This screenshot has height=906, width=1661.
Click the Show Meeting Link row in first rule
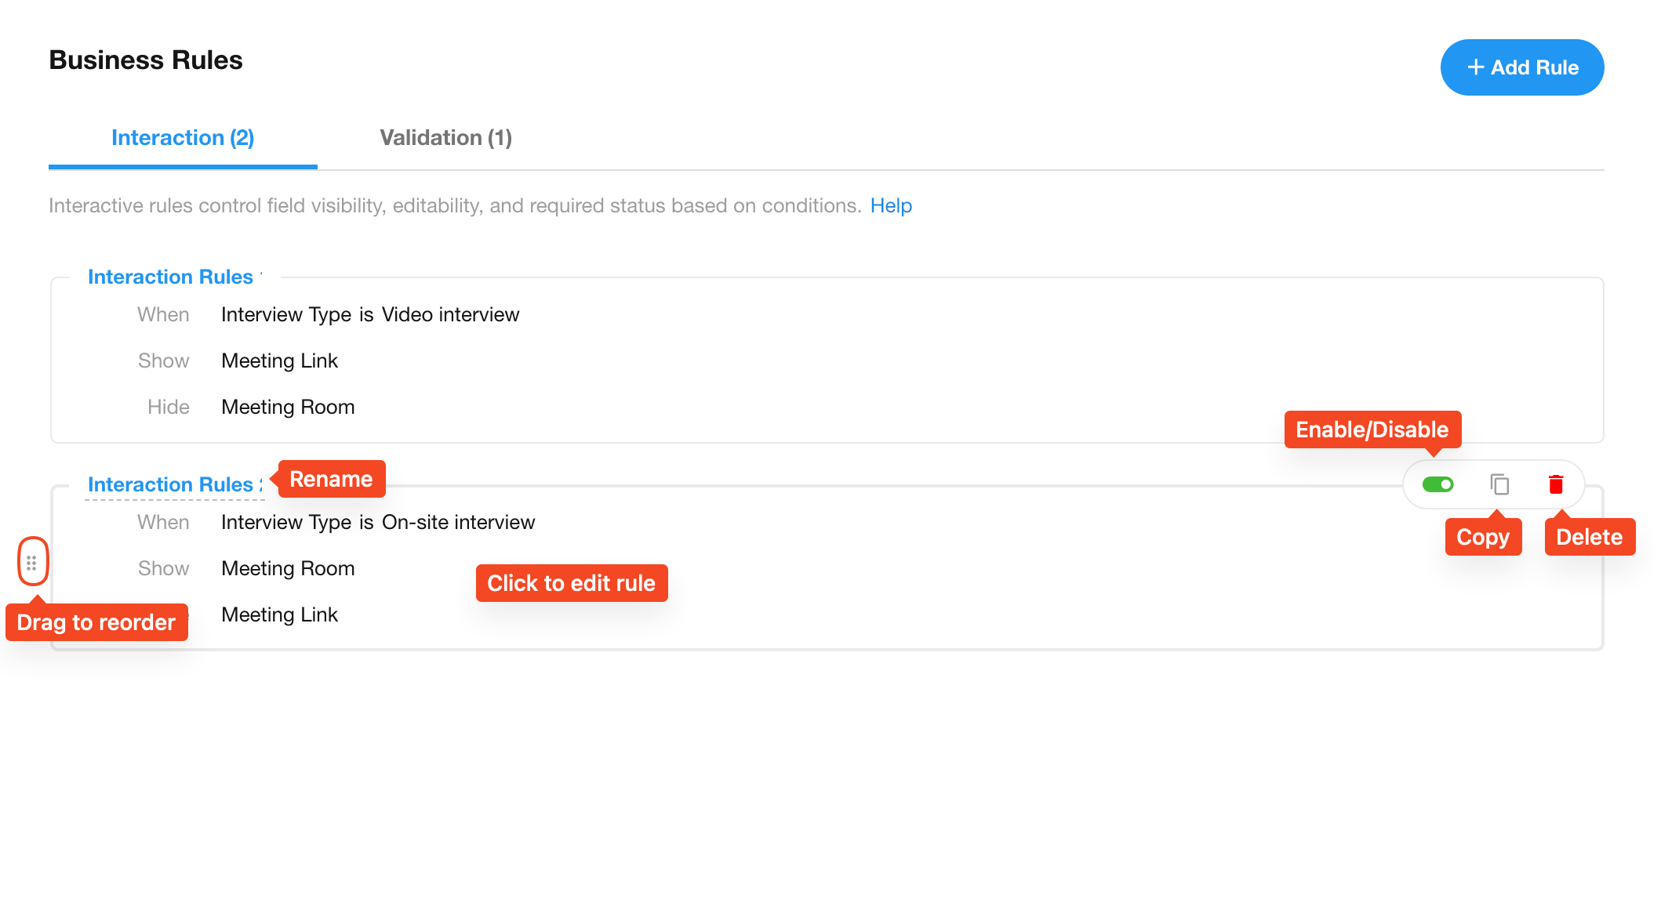(279, 361)
